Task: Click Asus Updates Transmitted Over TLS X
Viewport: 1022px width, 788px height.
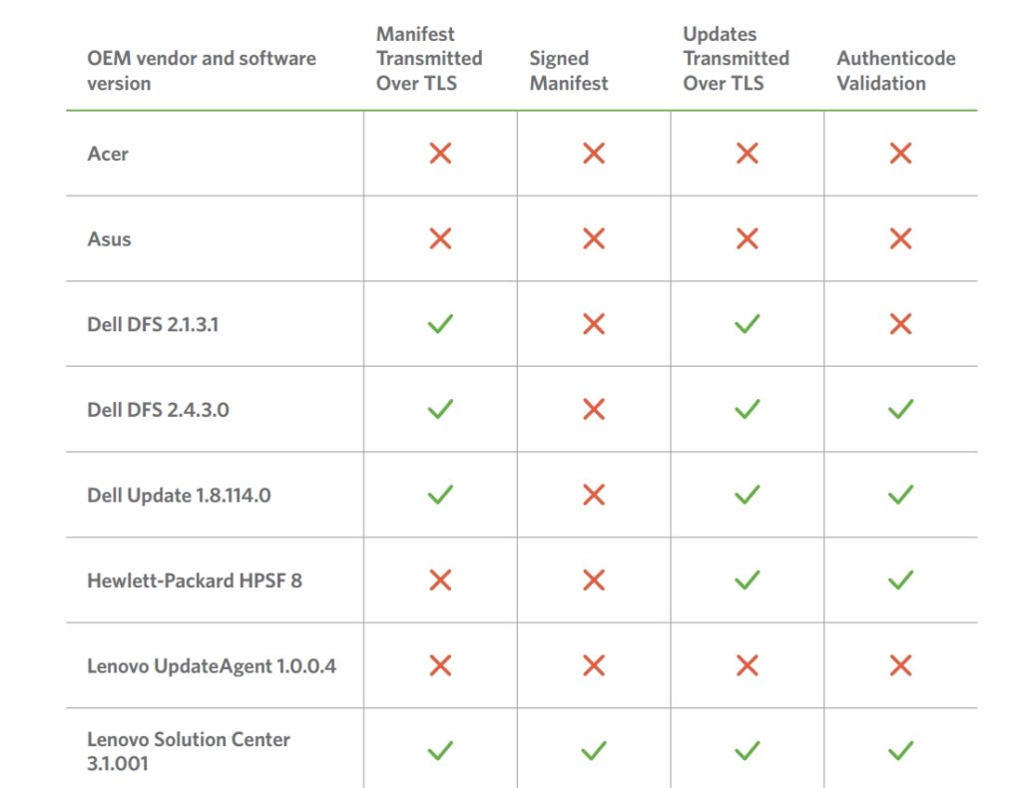Action: (747, 238)
